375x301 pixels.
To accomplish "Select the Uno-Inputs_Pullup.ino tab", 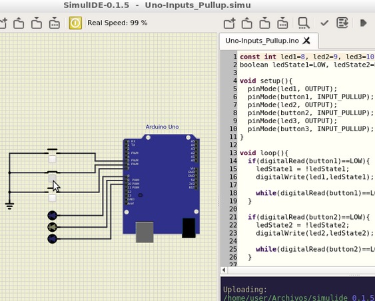I will (x=262, y=41).
